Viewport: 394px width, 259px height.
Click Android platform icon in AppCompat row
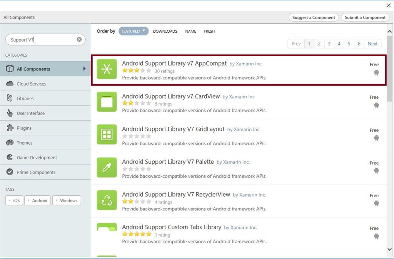[376, 72]
